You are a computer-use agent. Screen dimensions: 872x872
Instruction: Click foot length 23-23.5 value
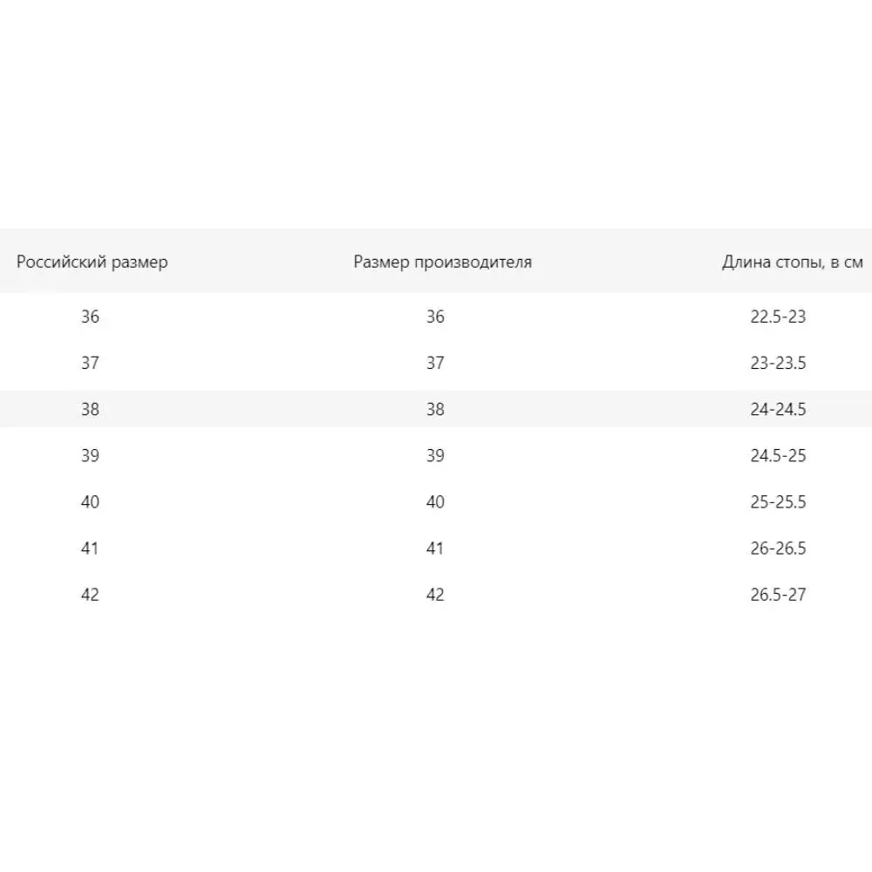(778, 363)
